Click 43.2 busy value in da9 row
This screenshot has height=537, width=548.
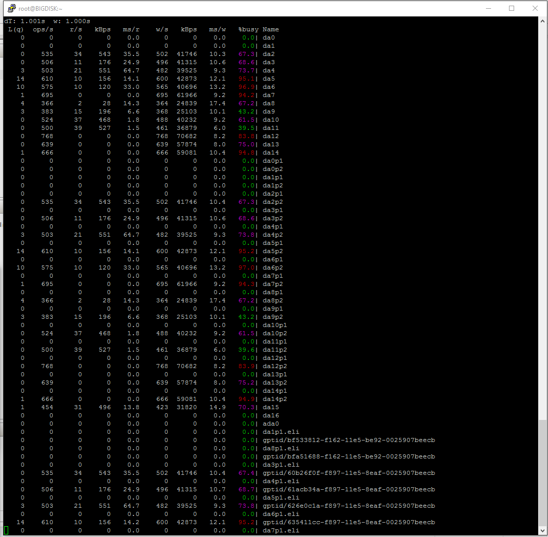click(x=246, y=111)
